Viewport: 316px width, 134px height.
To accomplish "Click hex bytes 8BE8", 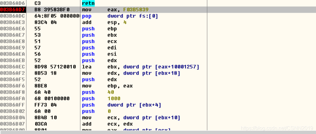I will click(x=41, y=86).
